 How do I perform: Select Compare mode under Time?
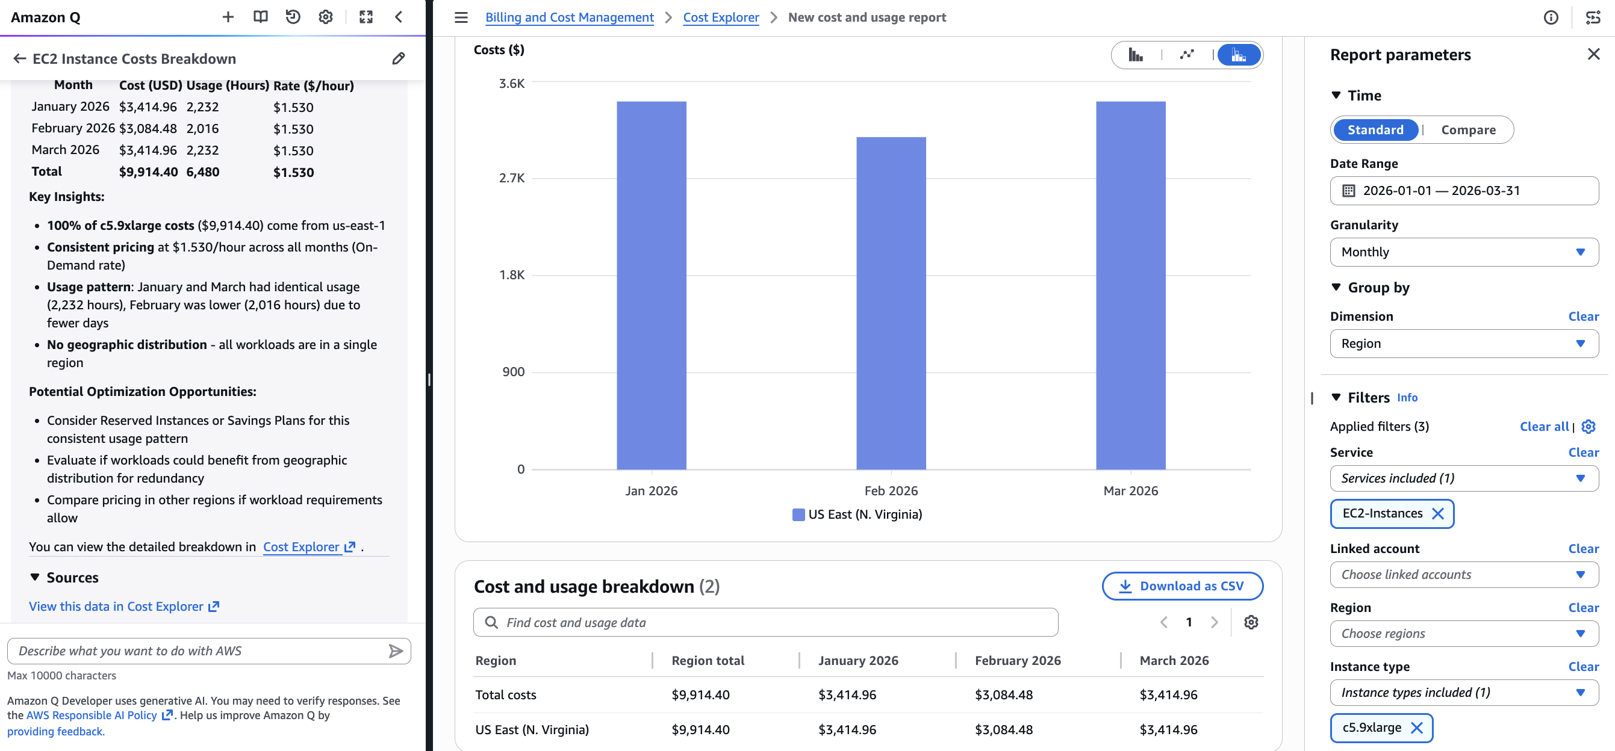tap(1468, 129)
